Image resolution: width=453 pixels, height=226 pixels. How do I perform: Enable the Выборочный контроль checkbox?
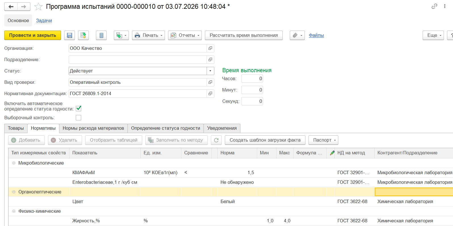point(79,118)
